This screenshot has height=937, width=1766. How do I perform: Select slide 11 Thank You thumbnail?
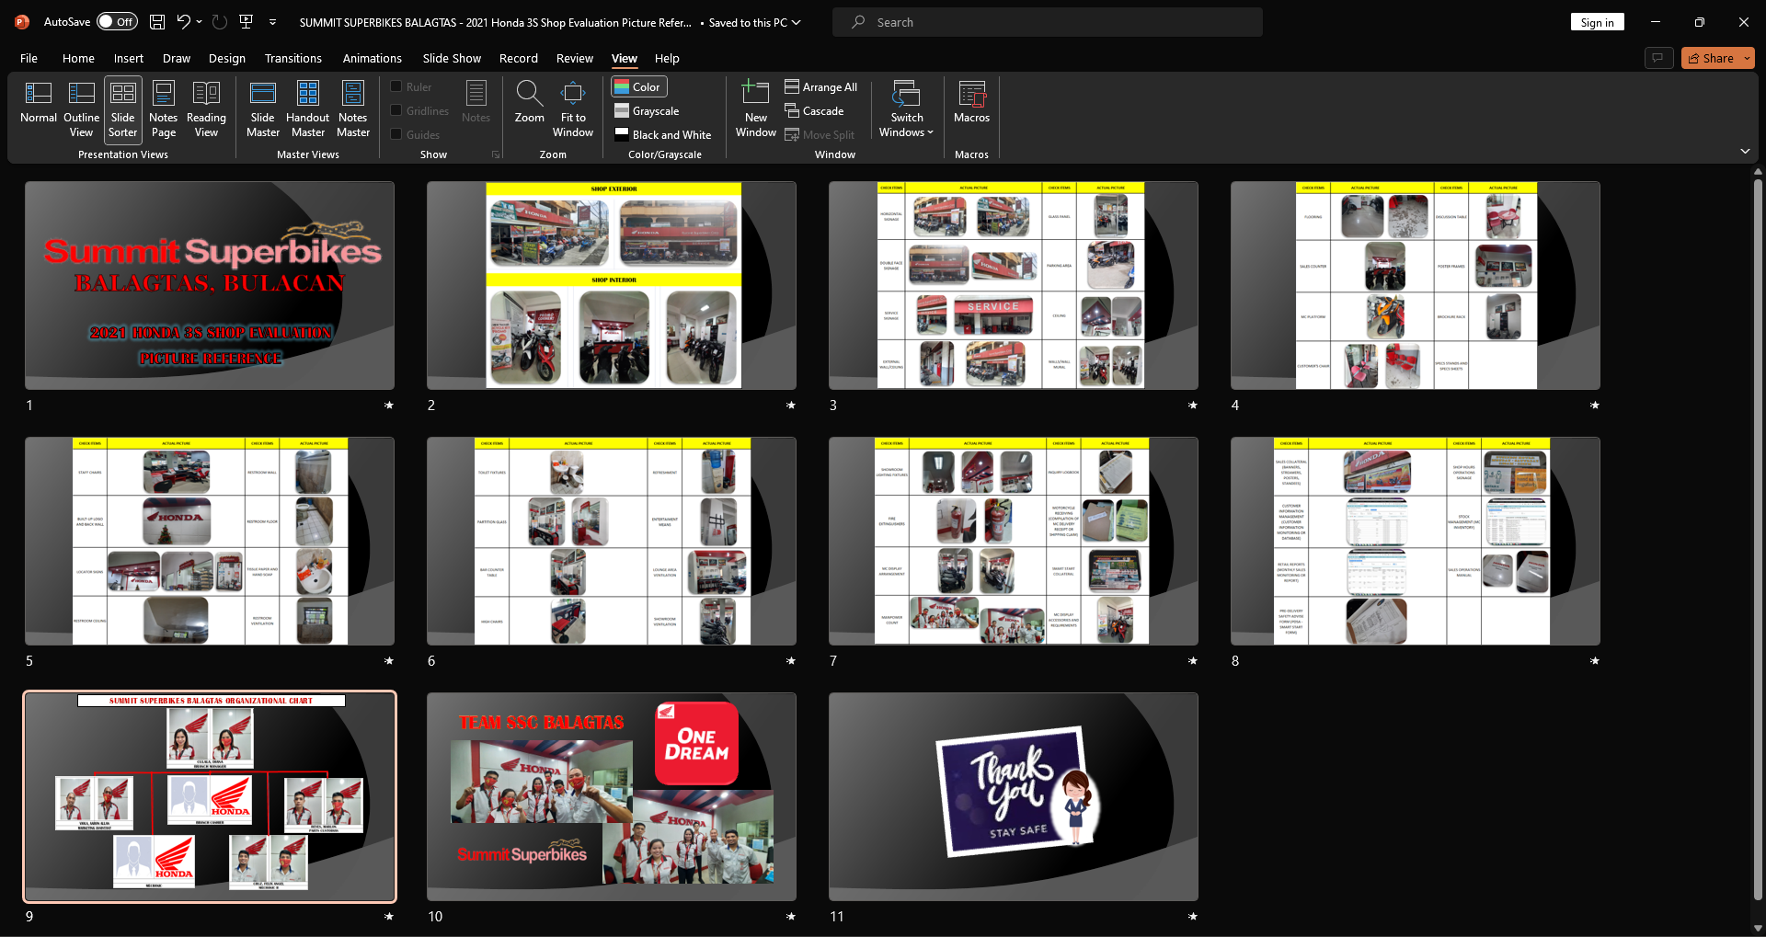[1014, 796]
